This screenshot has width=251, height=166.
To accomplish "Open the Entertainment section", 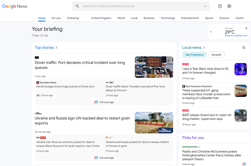I will pyautogui.click(x=190, y=18).
